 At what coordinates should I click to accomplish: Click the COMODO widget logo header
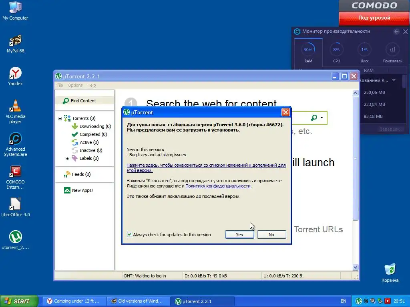[x=374, y=6]
